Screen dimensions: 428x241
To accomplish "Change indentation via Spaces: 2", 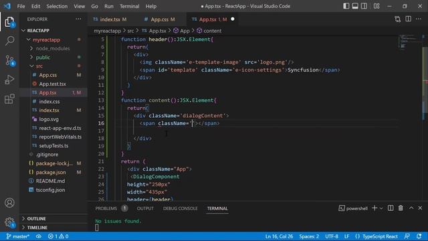I will pyautogui.click(x=309, y=236).
